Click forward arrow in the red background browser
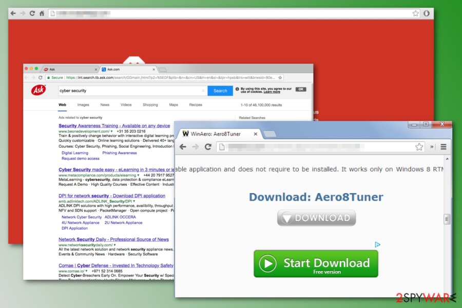Viewport: 462px width, 308px height. 23,13
